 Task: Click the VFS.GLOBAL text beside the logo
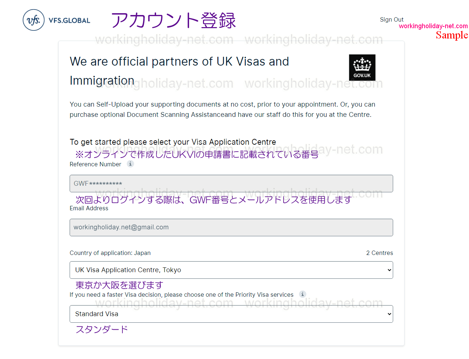tap(69, 21)
